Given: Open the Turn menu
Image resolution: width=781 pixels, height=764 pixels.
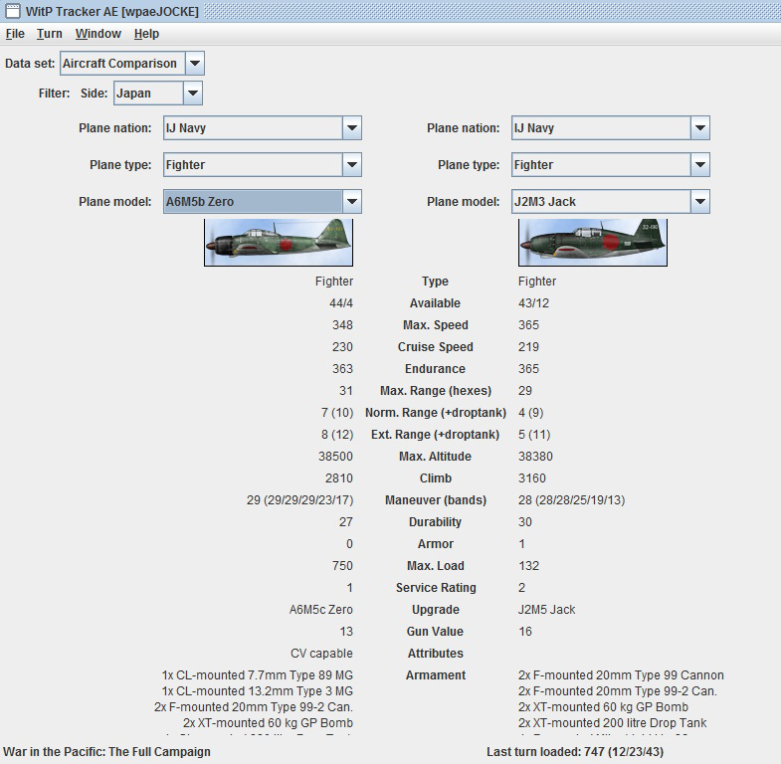Looking at the screenshot, I should tap(50, 34).
